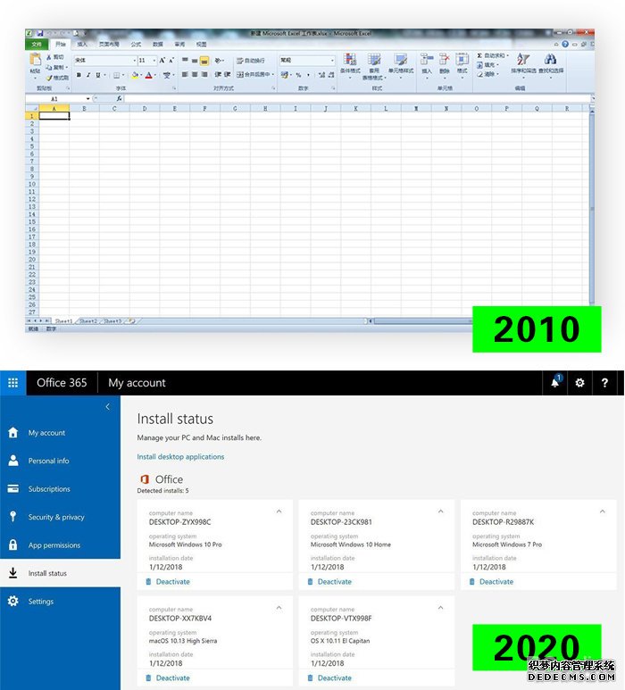The image size is (625, 690).
Task: Click the Increase Font Size icon
Action: pyautogui.click(x=162, y=61)
